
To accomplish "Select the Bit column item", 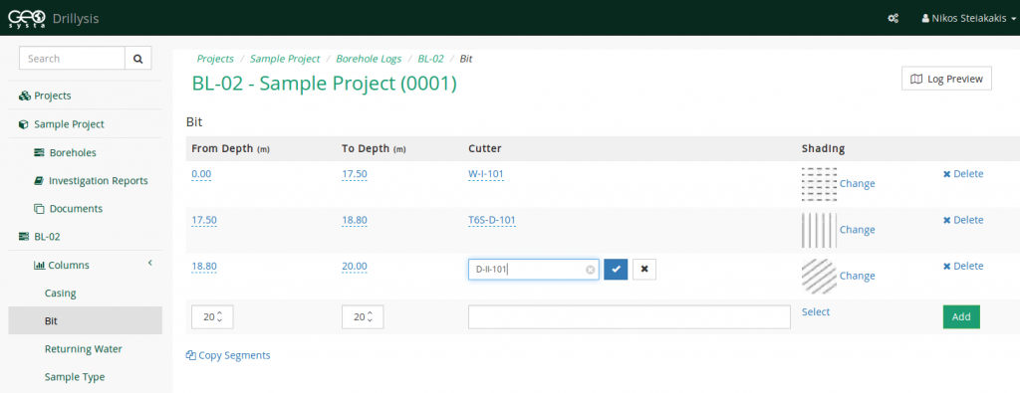I will coord(86,321).
